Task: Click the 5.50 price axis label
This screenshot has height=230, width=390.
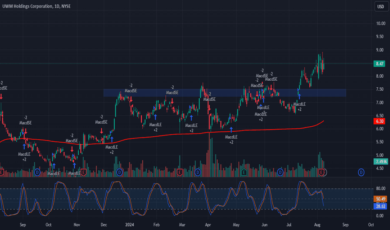Action: 380,142
